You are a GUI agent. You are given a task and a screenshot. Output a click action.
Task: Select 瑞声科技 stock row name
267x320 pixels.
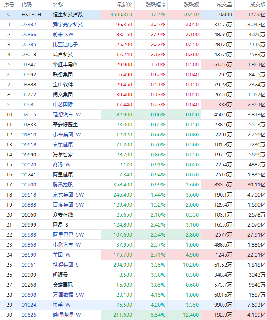pos(63,55)
